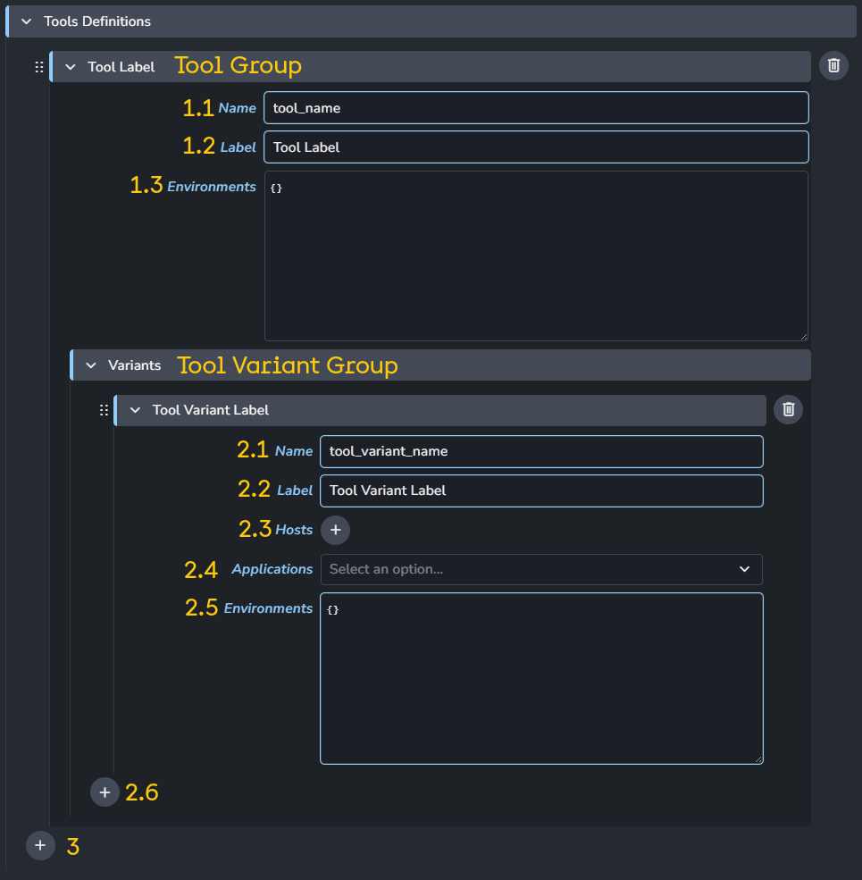Delete the Tool Variant Label entry

point(788,410)
